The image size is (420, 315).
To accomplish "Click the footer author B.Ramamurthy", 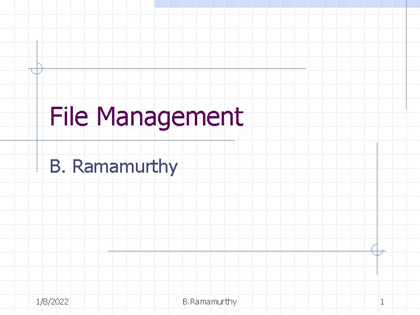I will 210,302.
